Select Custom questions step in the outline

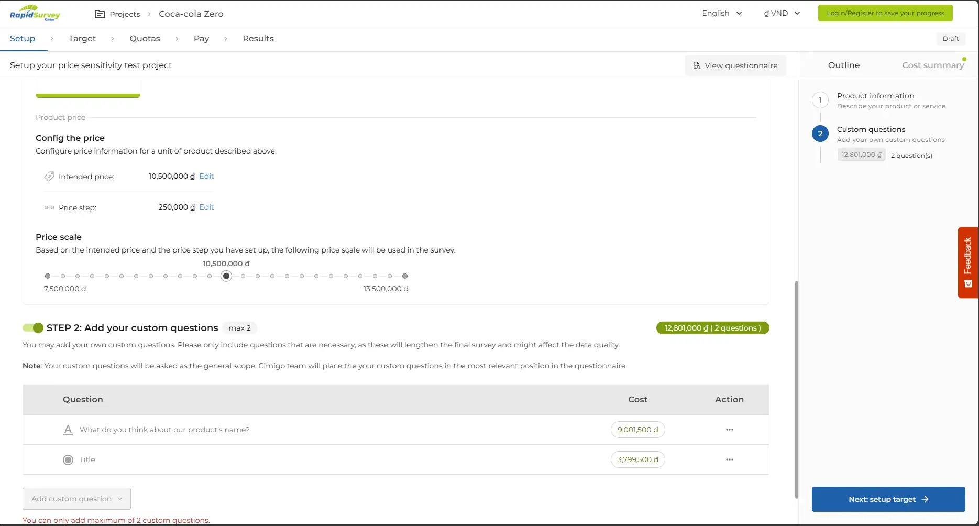[x=871, y=129]
